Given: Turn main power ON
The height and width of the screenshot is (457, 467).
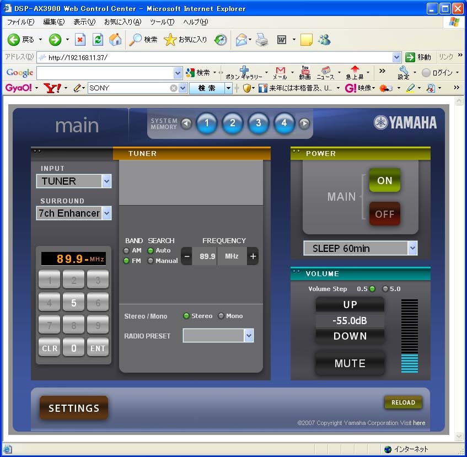Looking at the screenshot, I should coord(384,180).
